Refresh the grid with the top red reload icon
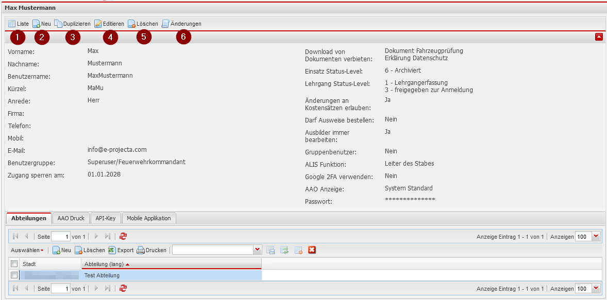The height and width of the screenshot is (300, 607). click(x=123, y=236)
